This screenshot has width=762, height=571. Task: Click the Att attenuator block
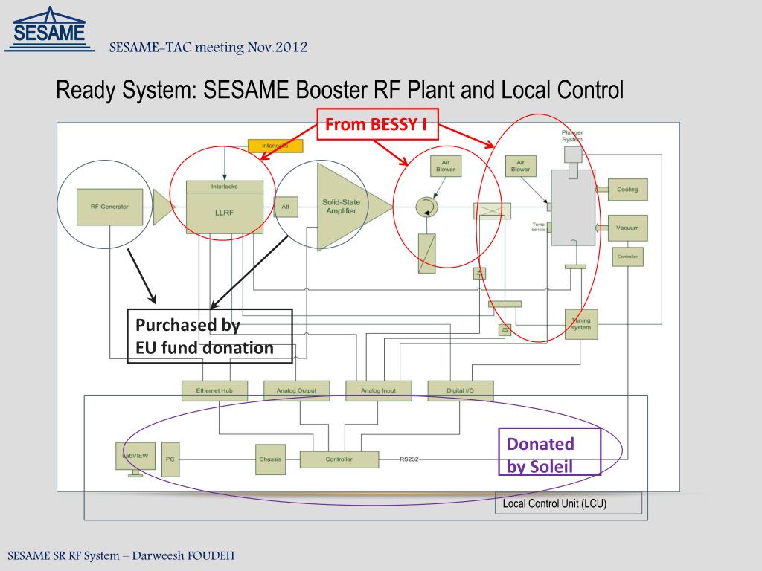pyautogui.click(x=286, y=207)
